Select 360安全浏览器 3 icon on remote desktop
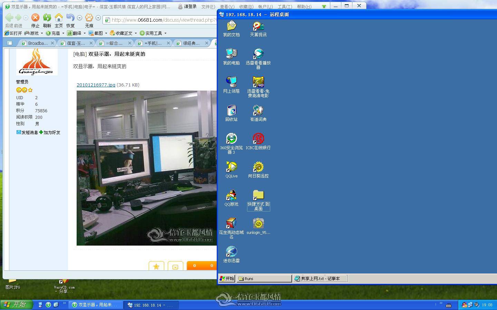The image size is (497, 310). 231,144
